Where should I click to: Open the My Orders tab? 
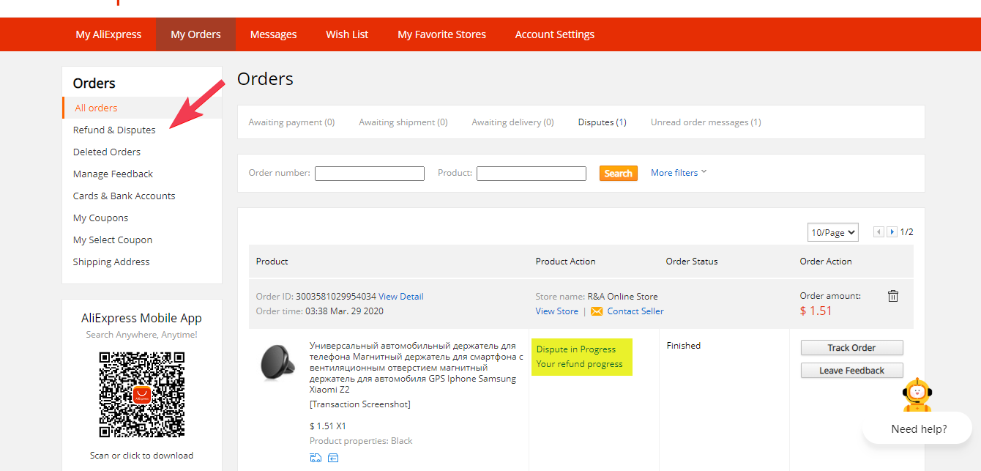coord(195,34)
